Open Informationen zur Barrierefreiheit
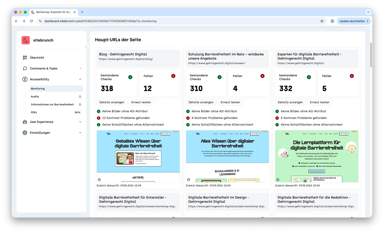The image size is (384, 233). [52, 105]
